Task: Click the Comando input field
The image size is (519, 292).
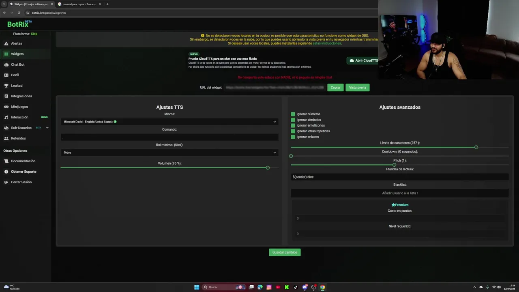Action: coord(169,137)
